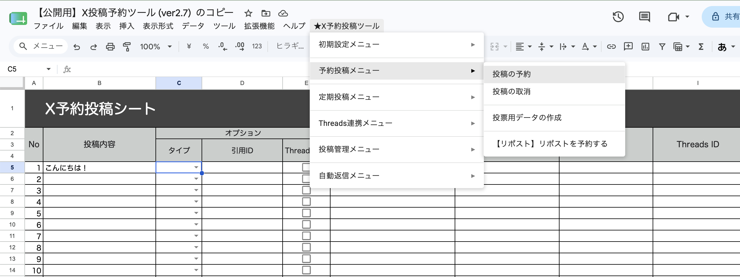Tick the Thread checkbox in row 10
The height and width of the screenshot is (277, 740).
click(x=306, y=224)
